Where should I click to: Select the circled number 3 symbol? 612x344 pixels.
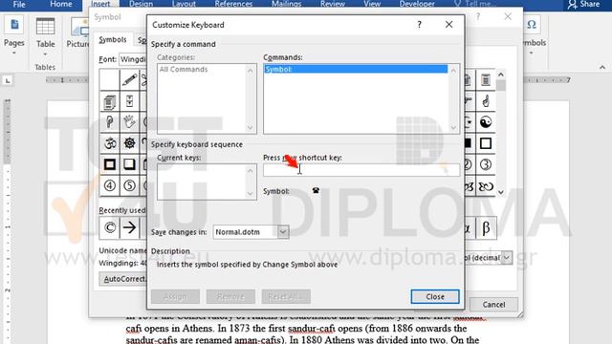[486, 164]
